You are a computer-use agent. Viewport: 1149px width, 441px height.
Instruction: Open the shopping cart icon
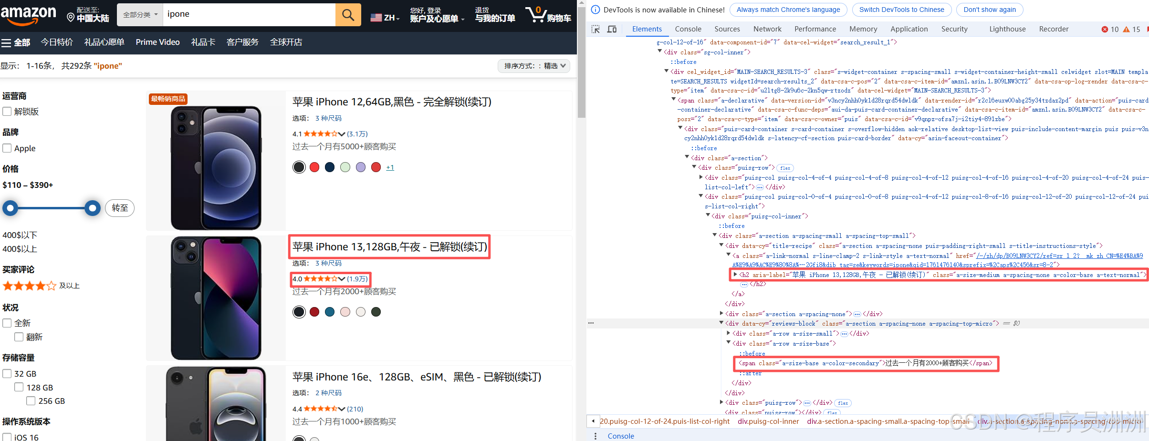pyautogui.click(x=535, y=14)
